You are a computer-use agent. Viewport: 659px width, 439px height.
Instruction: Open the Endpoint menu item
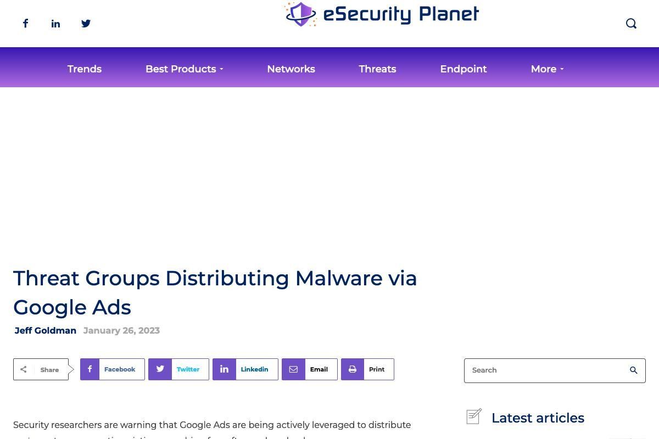[x=463, y=69]
